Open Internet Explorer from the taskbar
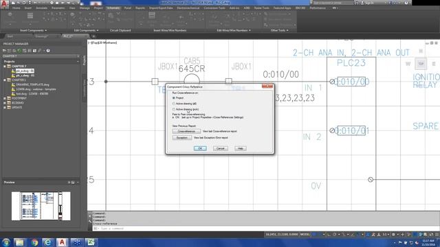440x247 pixels. pos(48,242)
